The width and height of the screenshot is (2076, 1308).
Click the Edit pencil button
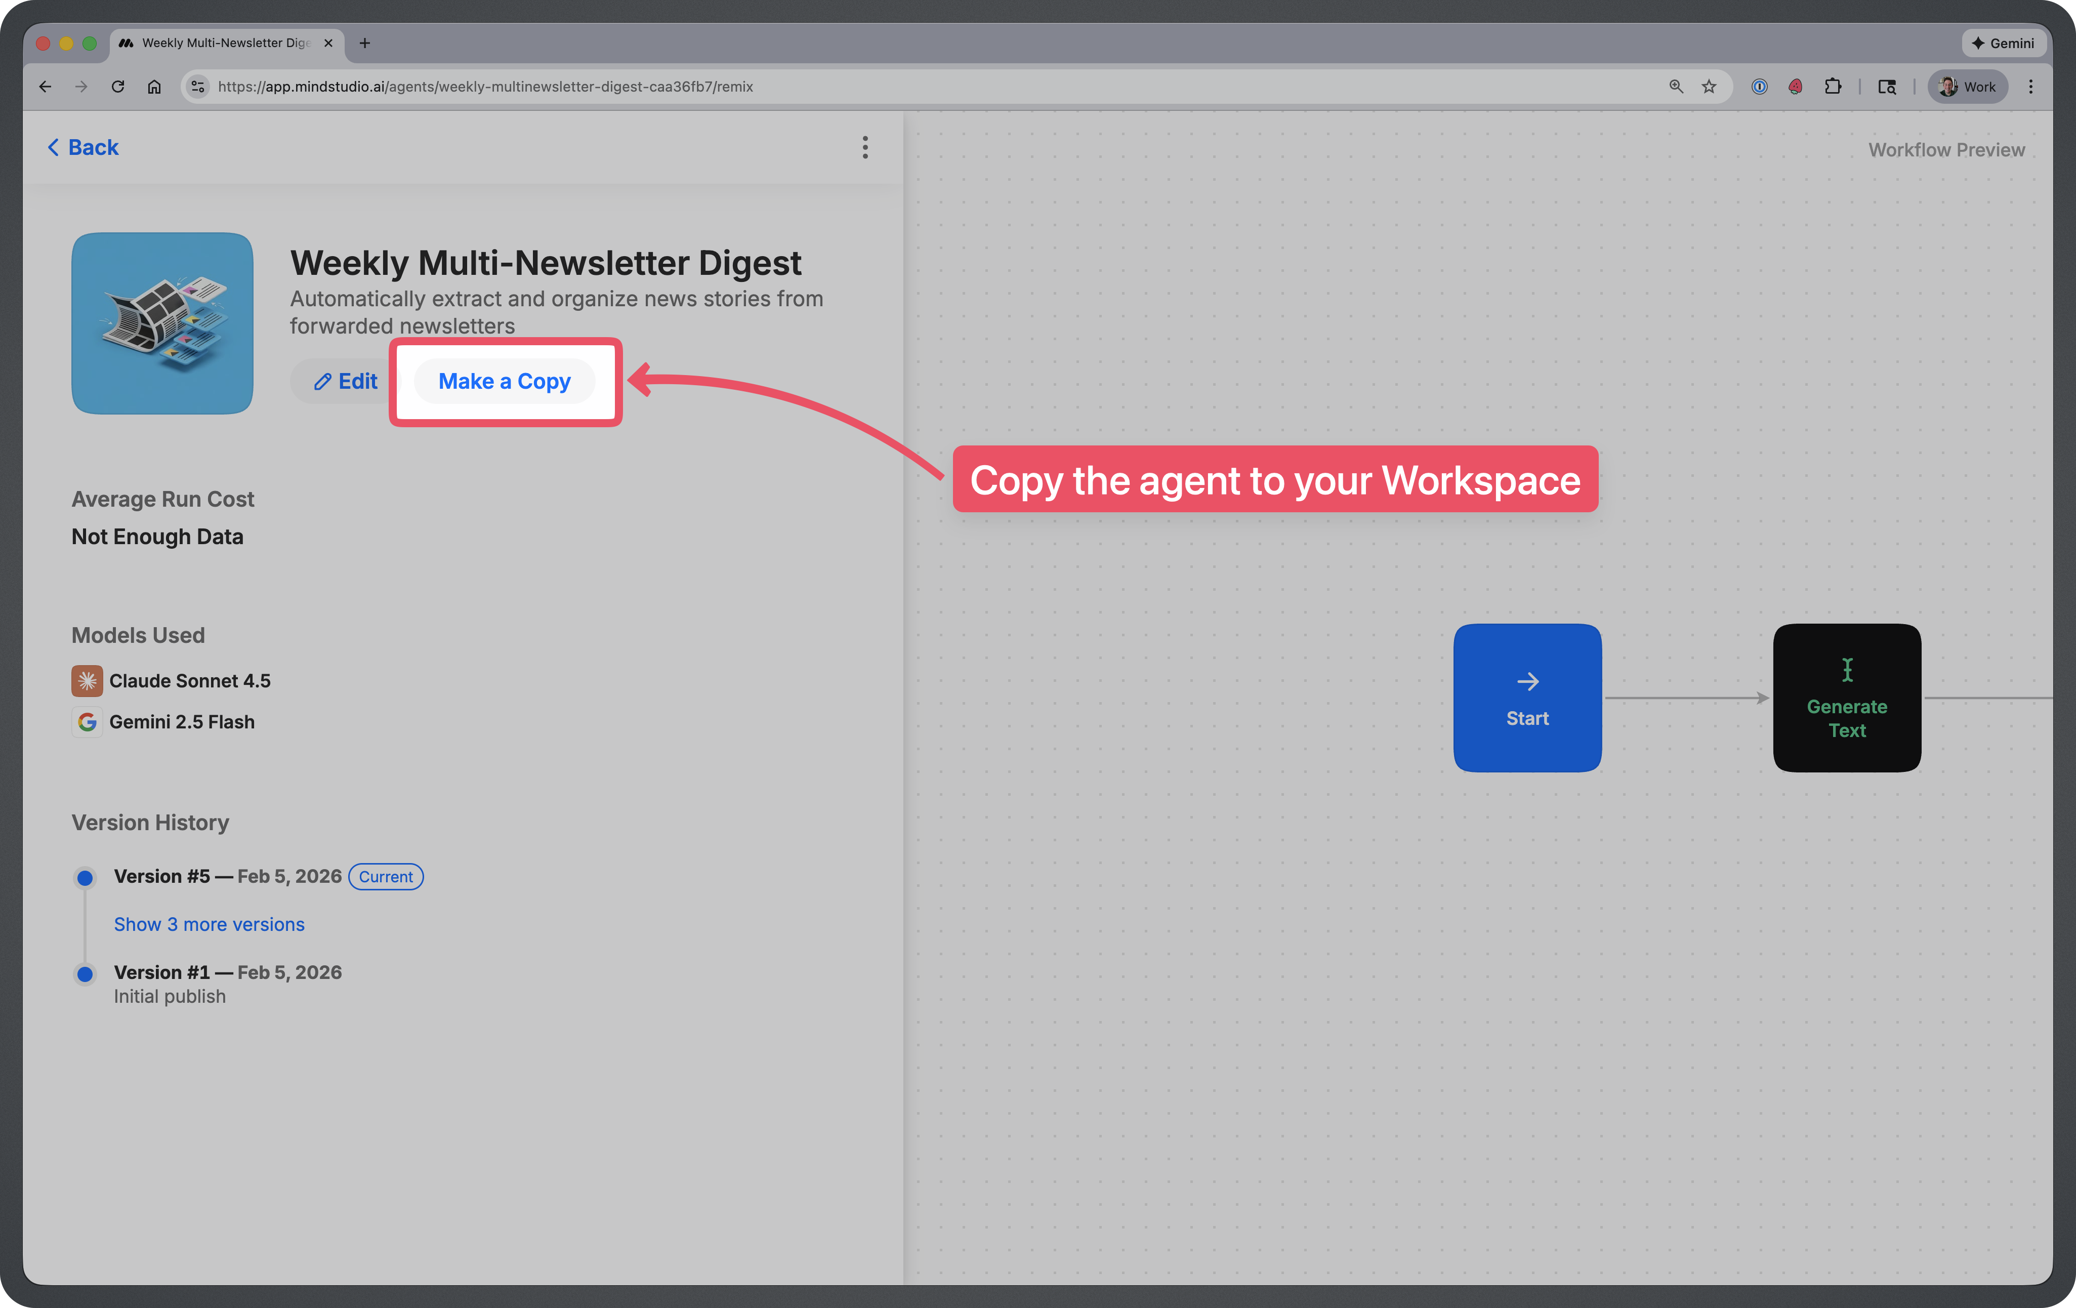click(346, 381)
